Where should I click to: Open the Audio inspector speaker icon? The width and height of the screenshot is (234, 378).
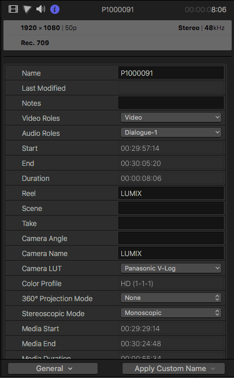pyautogui.click(x=40, y=9)
